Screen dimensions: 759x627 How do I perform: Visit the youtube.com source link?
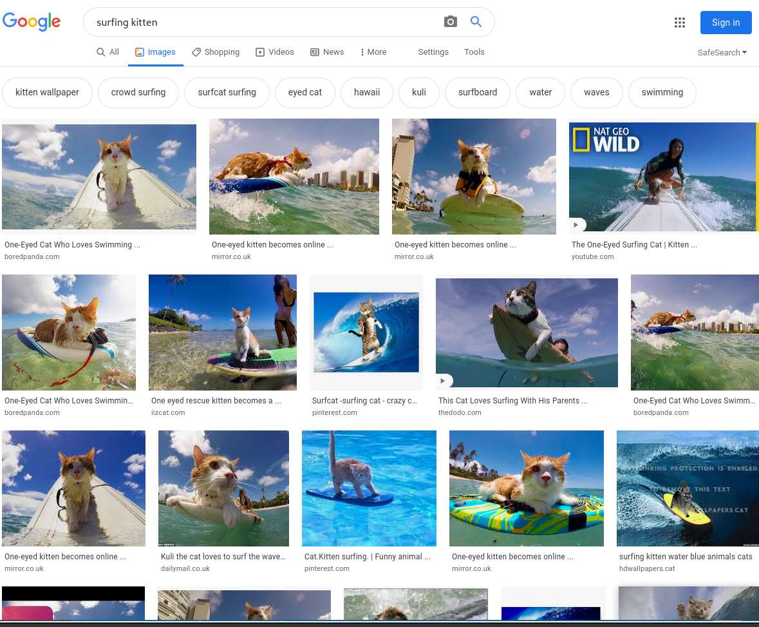point(592,257)
